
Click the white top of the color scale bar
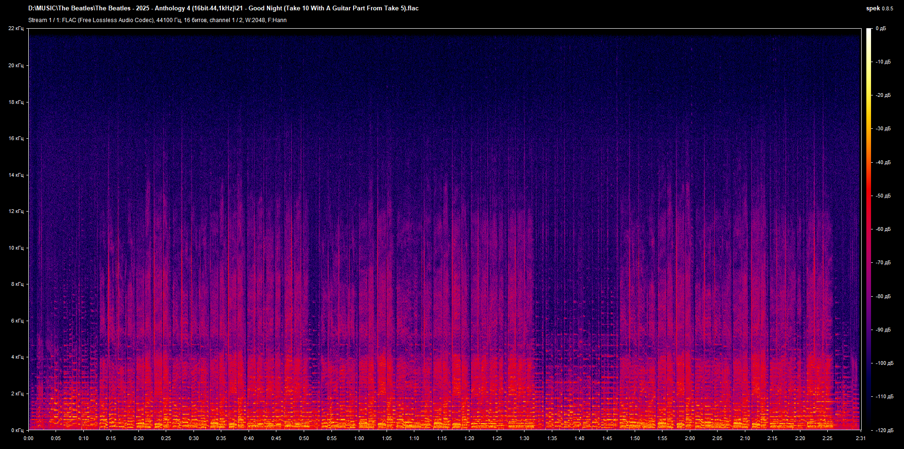pyautogui.click(x=869, y=31)
